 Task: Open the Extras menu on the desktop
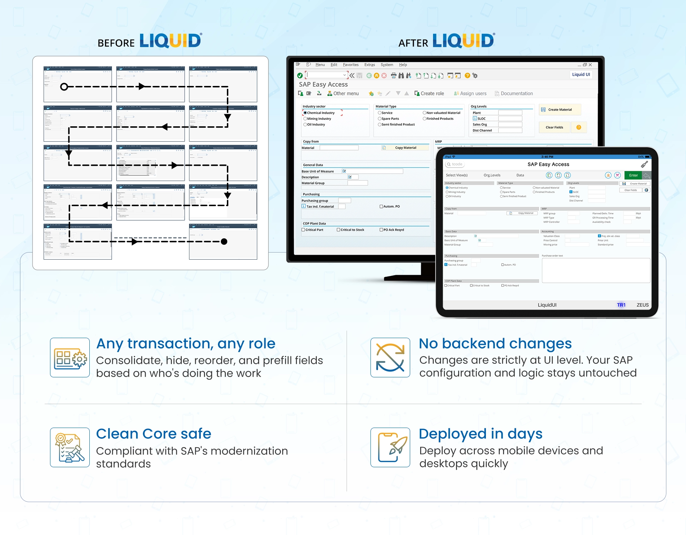point(369,65)
